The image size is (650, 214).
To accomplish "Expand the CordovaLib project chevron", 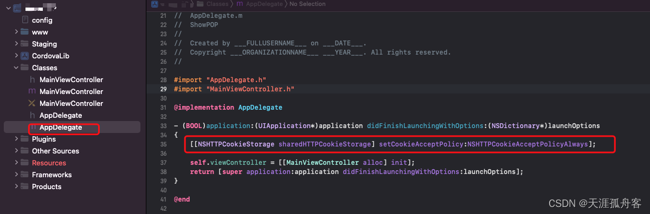I will 16,56.
